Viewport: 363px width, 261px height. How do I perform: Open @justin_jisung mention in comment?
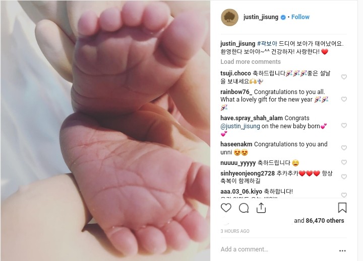tap(240, 126)
